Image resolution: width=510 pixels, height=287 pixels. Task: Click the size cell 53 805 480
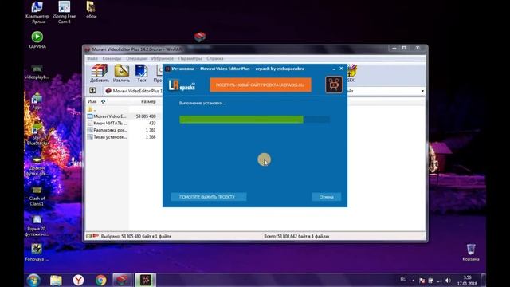(x=146, y=116)
